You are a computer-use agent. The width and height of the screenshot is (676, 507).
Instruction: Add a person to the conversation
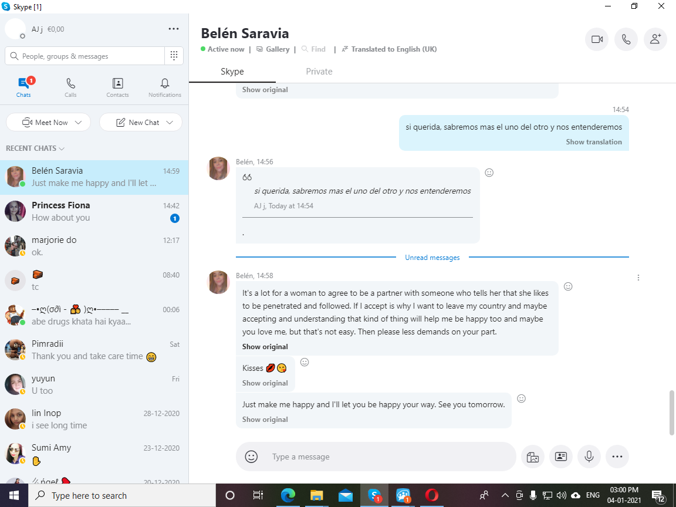[x=655, y=39]
